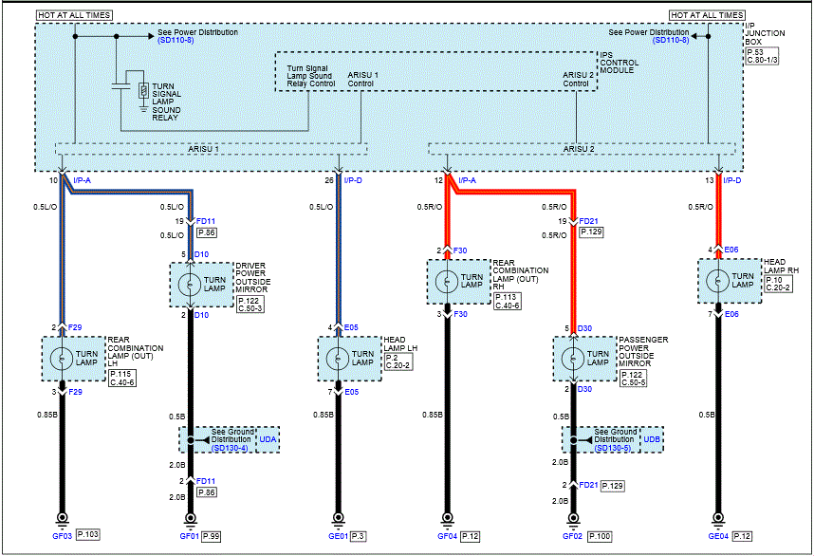Open connector D30 at pin 5
The height and width of the screenshot is (556, 814).
(584, 328)
